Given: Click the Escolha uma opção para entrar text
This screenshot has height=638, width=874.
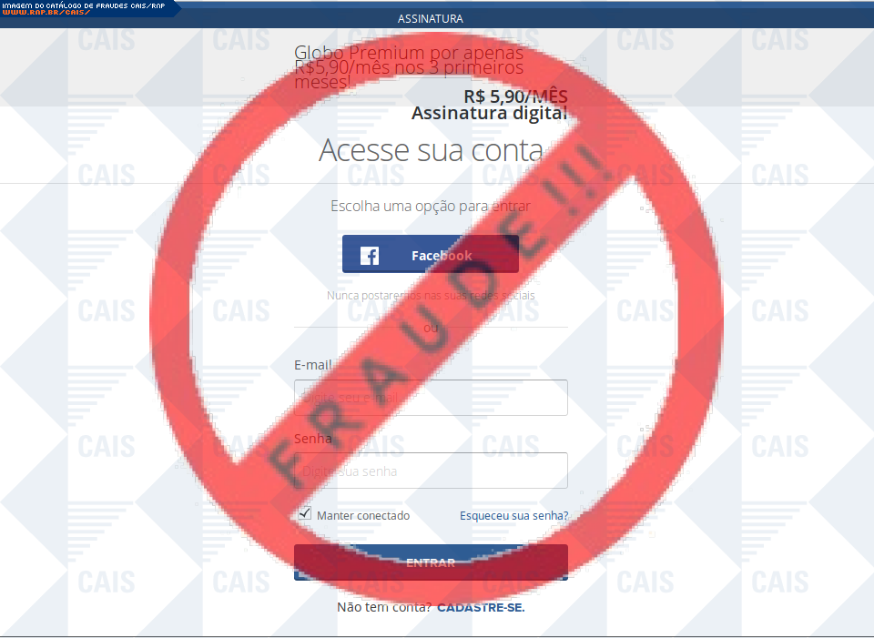Looking at the screenshot, I should tap(431, 207).
